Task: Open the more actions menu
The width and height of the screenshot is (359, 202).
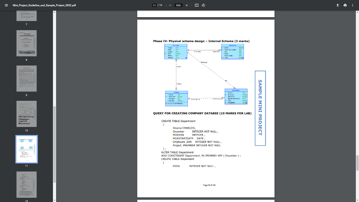Action: (353, 5)
